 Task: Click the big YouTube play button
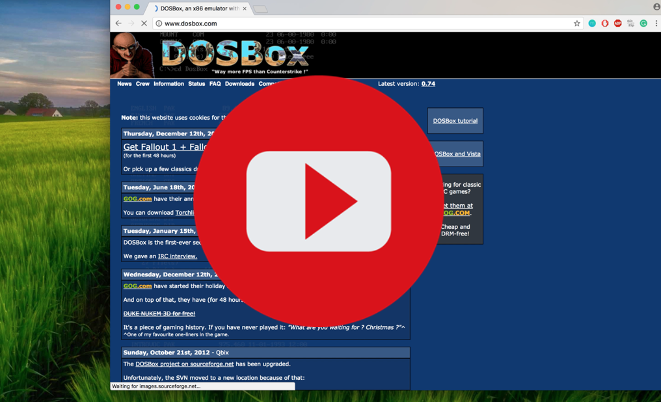319,201
